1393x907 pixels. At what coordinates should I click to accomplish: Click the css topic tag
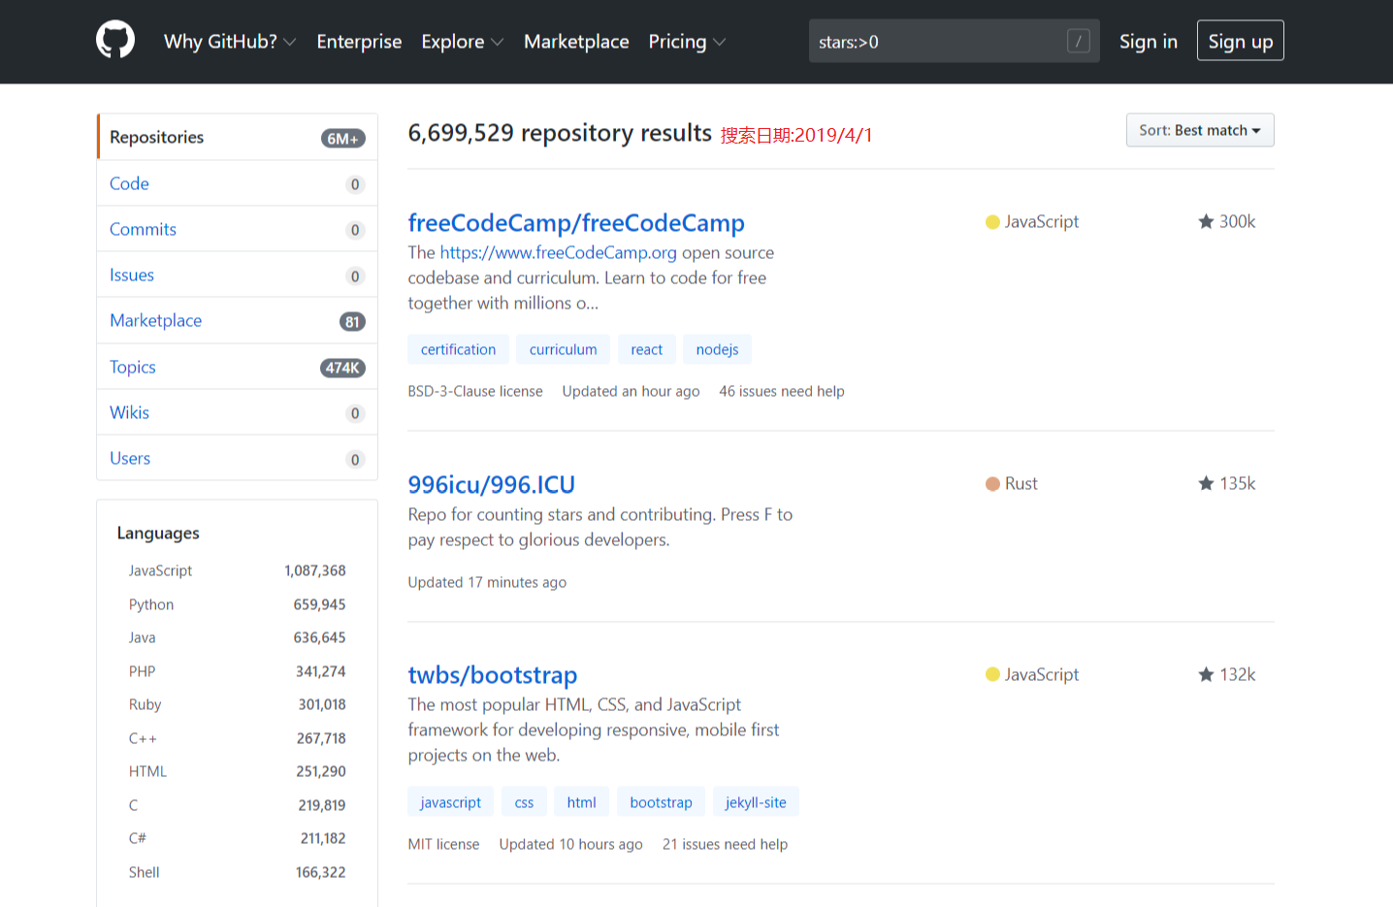(524, 802)
